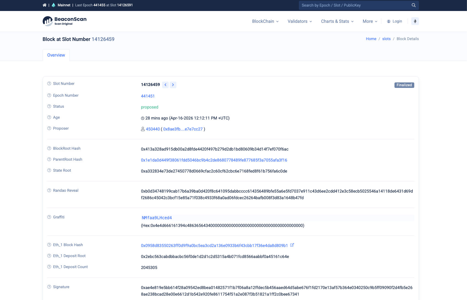Open the BeaconScan logo homepage
This screenshot has width=467, height=300.
coord(65,21)
